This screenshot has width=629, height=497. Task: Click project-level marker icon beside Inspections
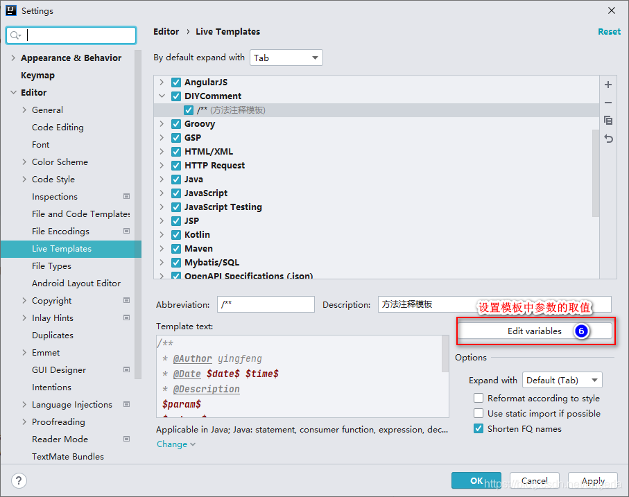pos(126,196)
